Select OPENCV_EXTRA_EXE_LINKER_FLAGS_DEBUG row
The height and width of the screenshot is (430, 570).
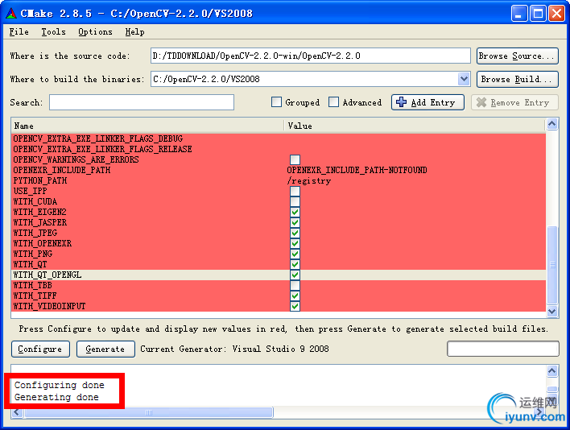coord(279,139)
